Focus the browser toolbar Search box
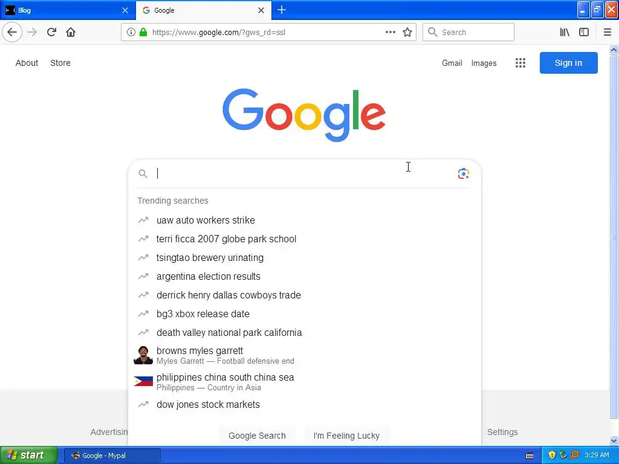The width and height of the screenshot is (619, 464). 468,33
